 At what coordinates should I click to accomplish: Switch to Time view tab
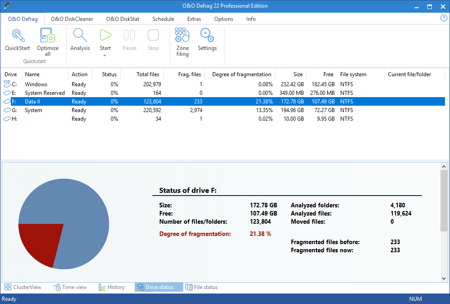click(70, 287)
